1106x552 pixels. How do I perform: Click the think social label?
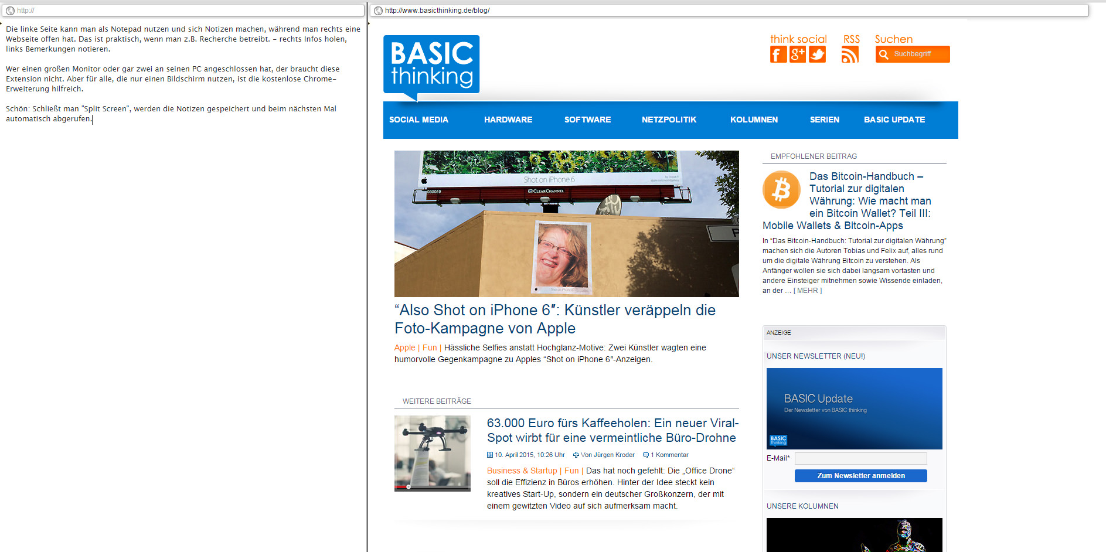pyautogui.click(x=798, y=39)
